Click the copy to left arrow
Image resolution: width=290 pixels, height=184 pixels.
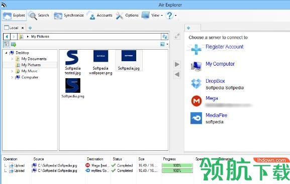[x=177, y=75]
